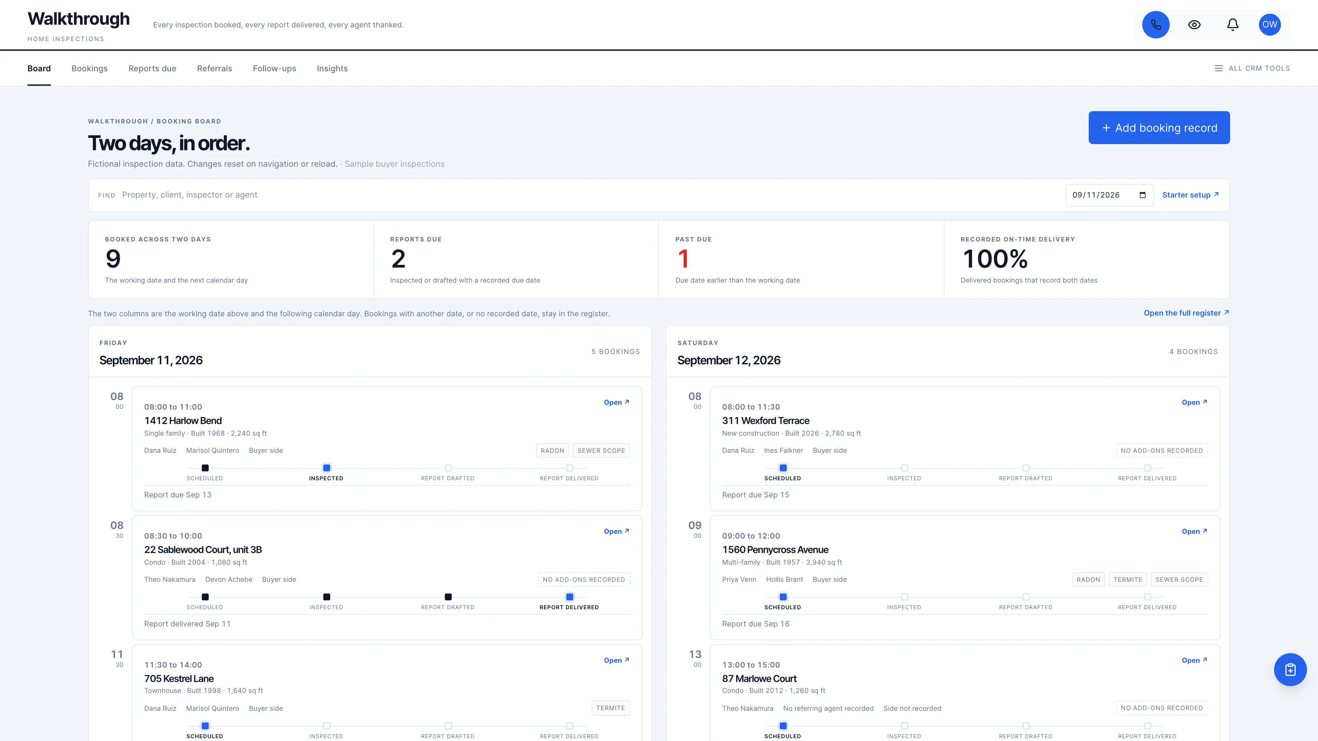
Task: Click the floating clipboard add button
Action: click(1290, 669)
